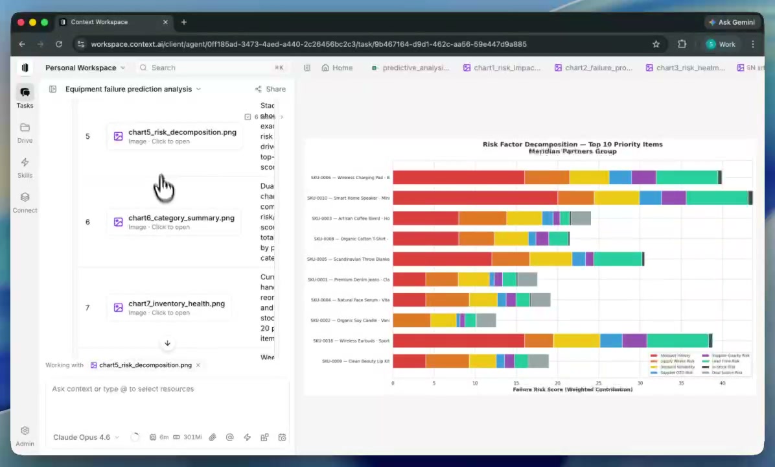Remove chart5_risk_decomposition.png from Working with
Screen dimensions: 775x467
198,365
